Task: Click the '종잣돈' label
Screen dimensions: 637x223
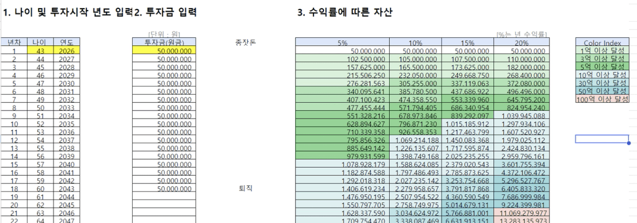Action: coord(245,44)
